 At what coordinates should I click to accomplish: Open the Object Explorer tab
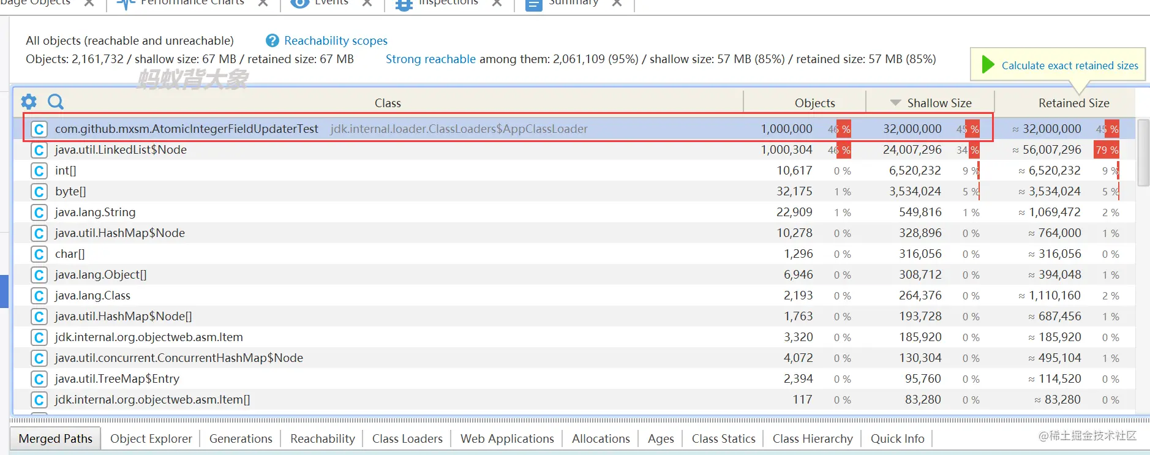click(x=151, y=438)
